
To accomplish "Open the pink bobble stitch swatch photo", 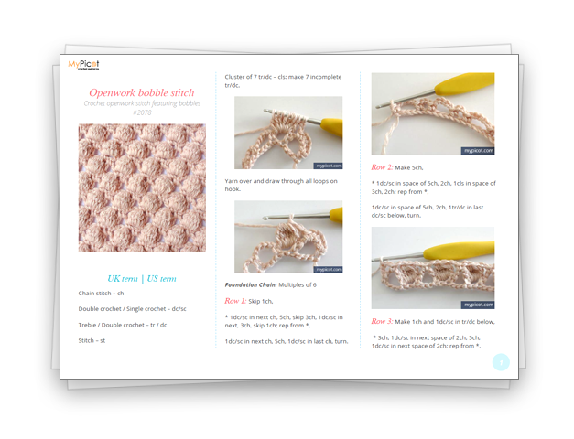I will click(x=142, y=187).
